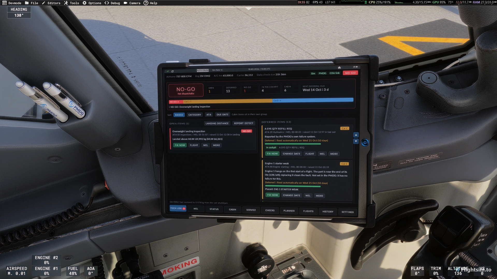Screen dimensions: 497x279
Task: Click the orange Cat C segment of bar
Action: [228, 101]
